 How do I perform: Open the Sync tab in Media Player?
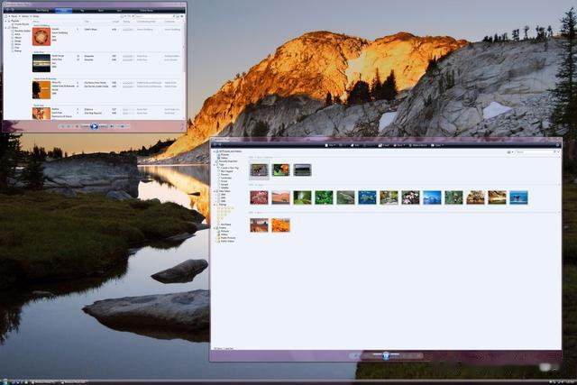tap(119, 11)
